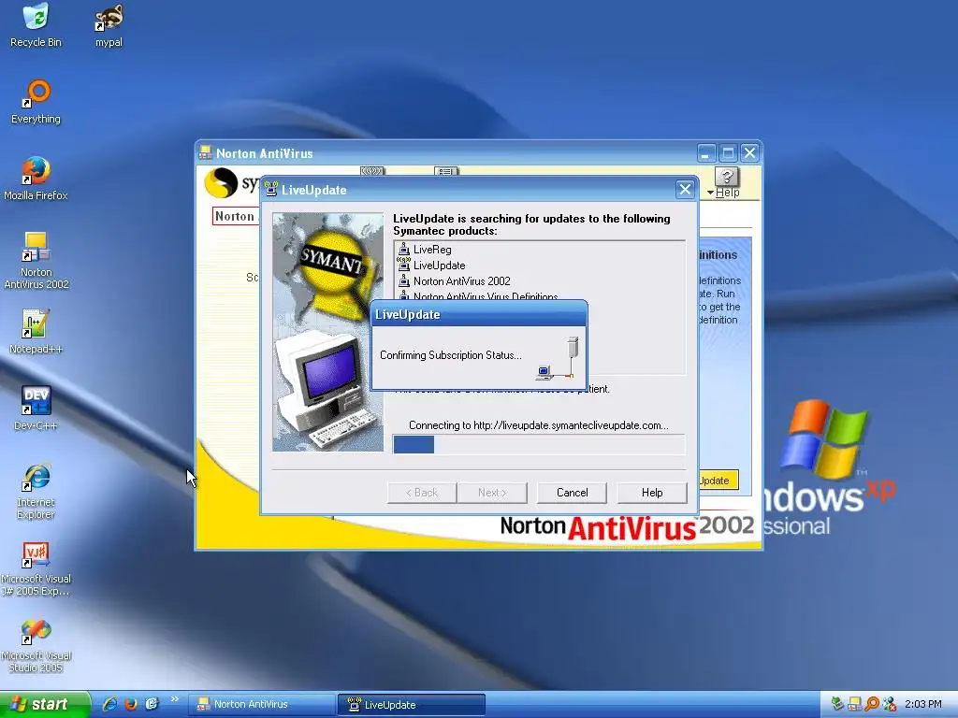The width and height of the screenshot is (958, 718).
Task: Minimize the Norton AntiVirus window
Action: coord(705,153)
